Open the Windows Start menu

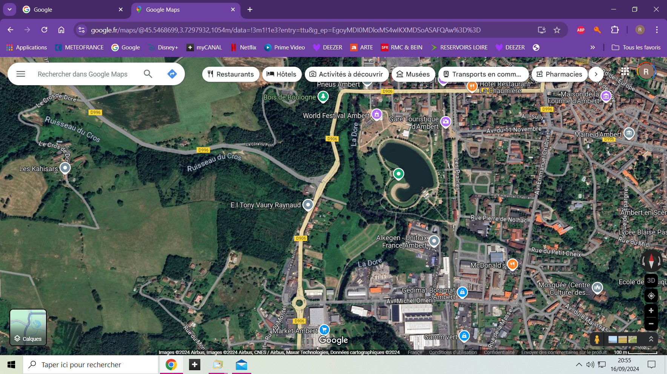[11, 365]
